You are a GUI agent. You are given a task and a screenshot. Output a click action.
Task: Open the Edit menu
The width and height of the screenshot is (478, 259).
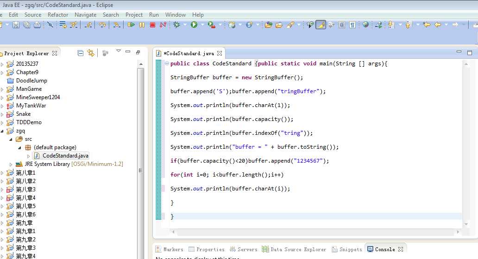coord(13,15)
